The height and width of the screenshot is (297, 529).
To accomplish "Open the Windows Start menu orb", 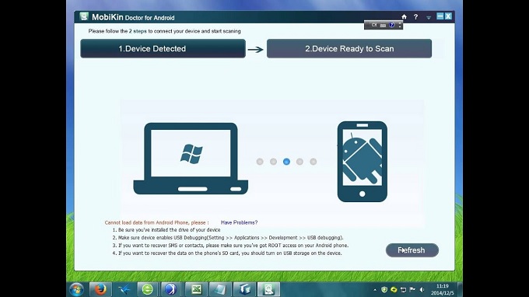I will tap(76, 289).
